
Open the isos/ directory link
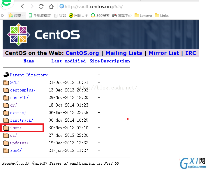pyautogui.click(x=16, y=128)
